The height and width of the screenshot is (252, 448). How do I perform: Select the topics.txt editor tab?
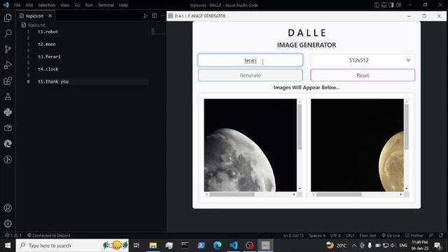coord(36,16)
